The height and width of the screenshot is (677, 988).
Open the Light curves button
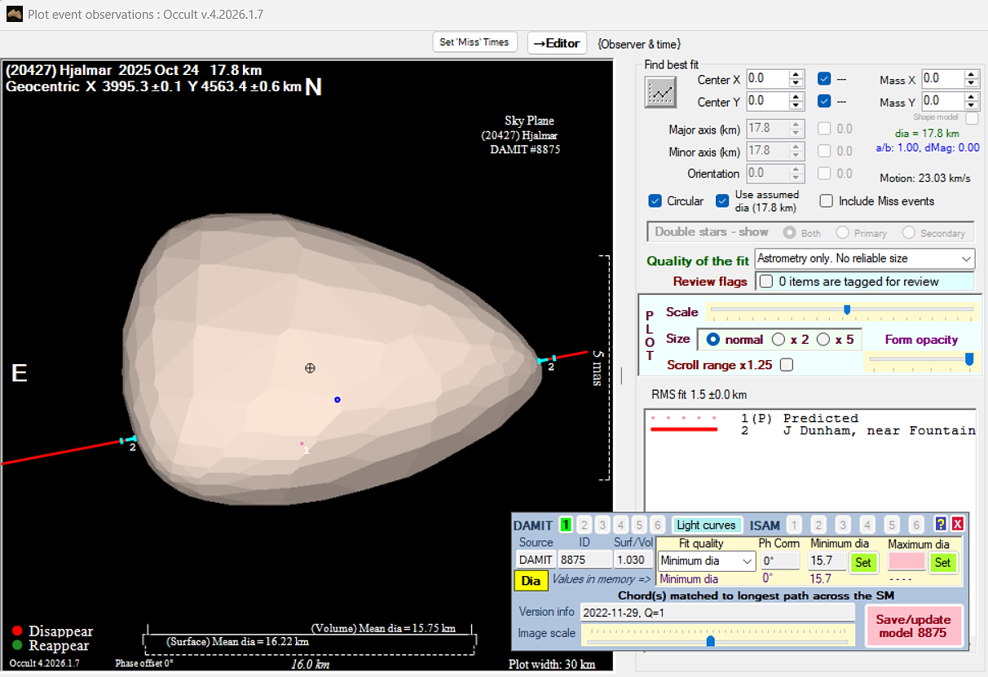(x=706, y=525)
